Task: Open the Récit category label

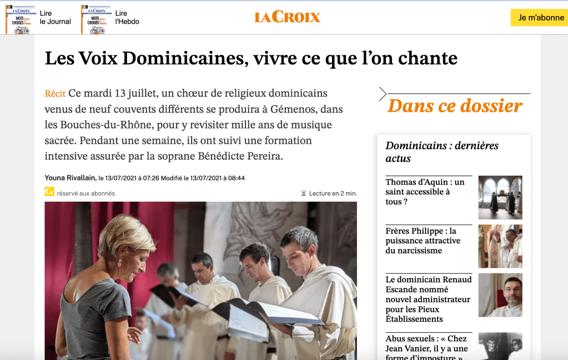Action: pos(55,93)
